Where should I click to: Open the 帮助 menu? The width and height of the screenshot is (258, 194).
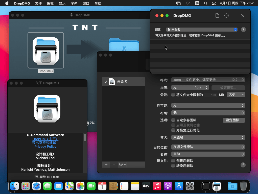pyautogui.click(x=98, y=3)
